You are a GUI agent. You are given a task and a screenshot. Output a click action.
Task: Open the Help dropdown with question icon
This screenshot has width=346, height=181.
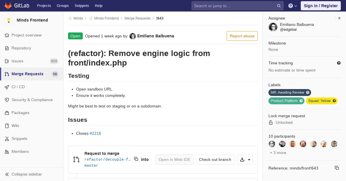[293, 6]
